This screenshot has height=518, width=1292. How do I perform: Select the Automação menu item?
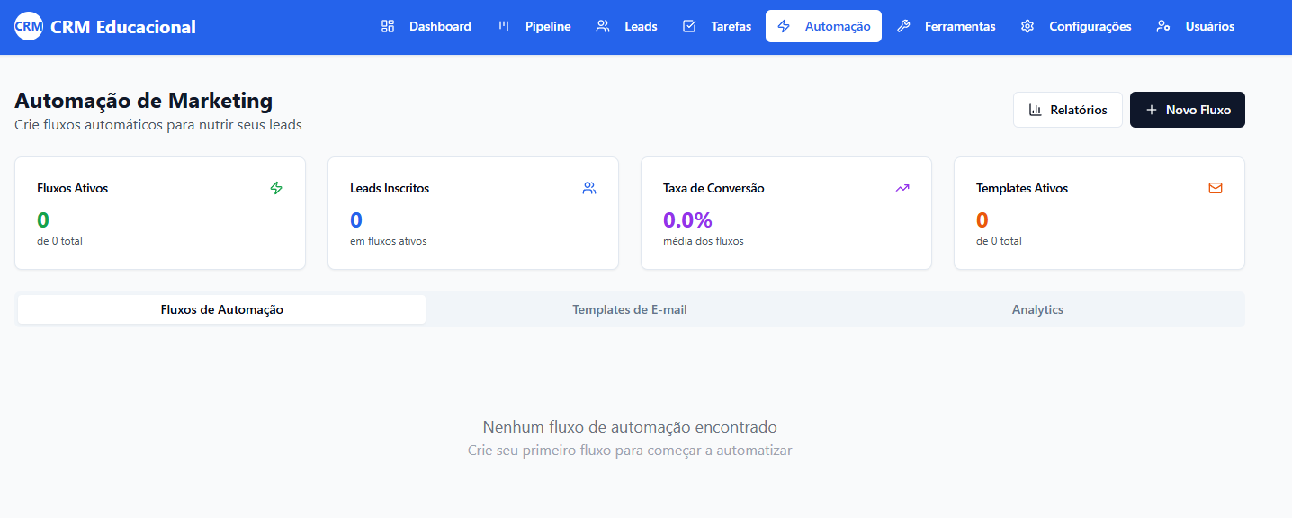click(x=823, y=26)
